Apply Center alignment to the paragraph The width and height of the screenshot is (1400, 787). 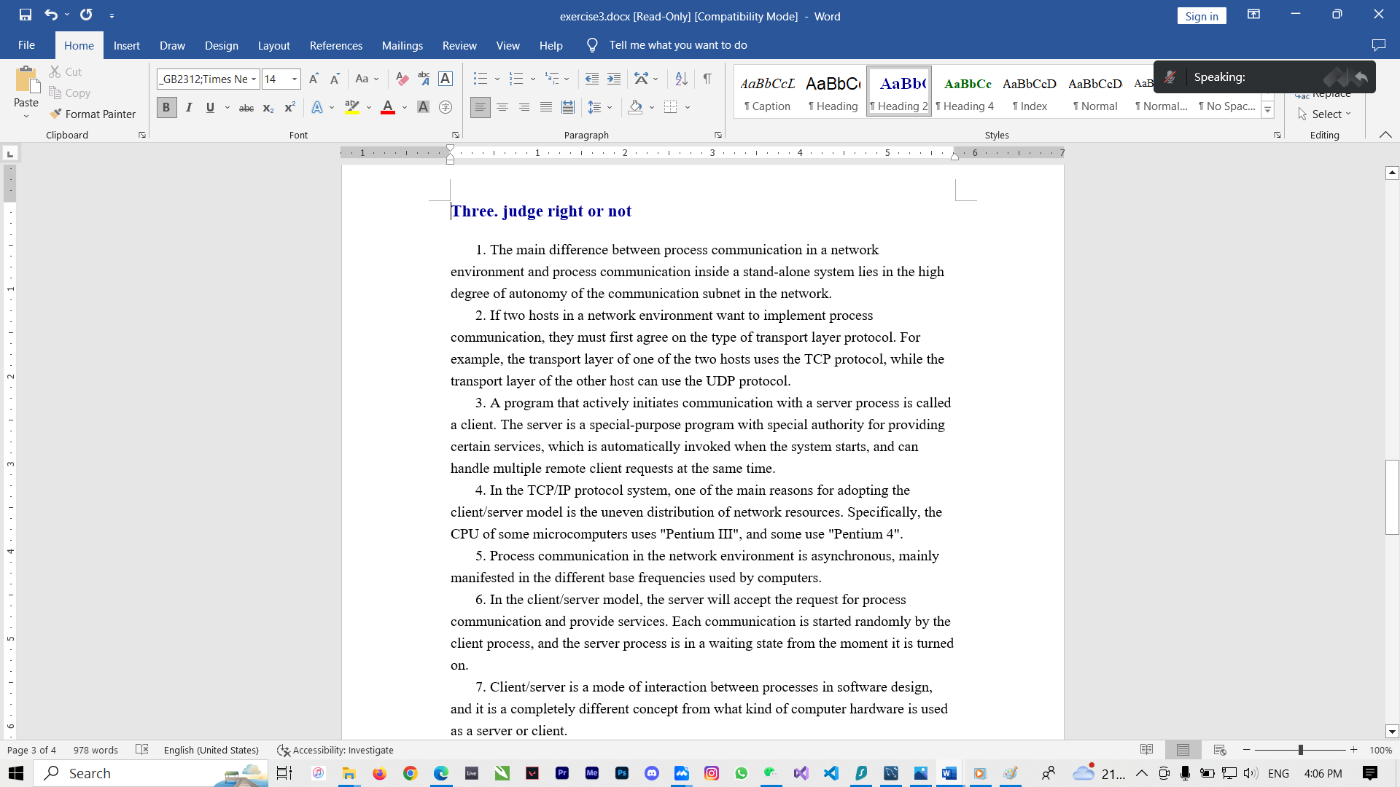[502, 107]
